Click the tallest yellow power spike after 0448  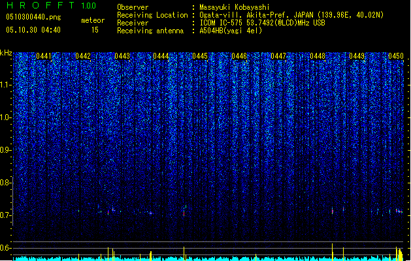pyautogui.click(x=333, y=252)
